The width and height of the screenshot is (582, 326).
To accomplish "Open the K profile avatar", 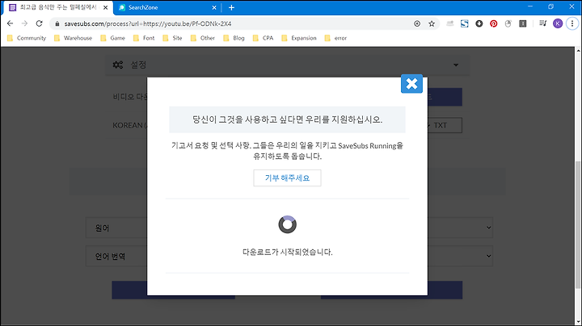I will coord(558,23).
